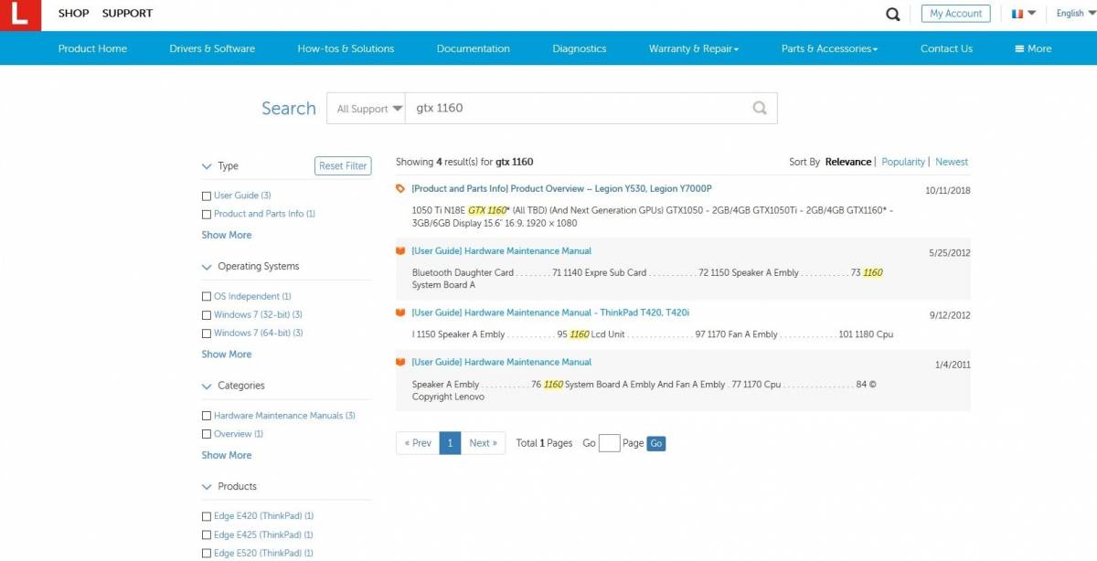Click the French flag country selector
The image size is (1097, 561).
coord(1023,14)
